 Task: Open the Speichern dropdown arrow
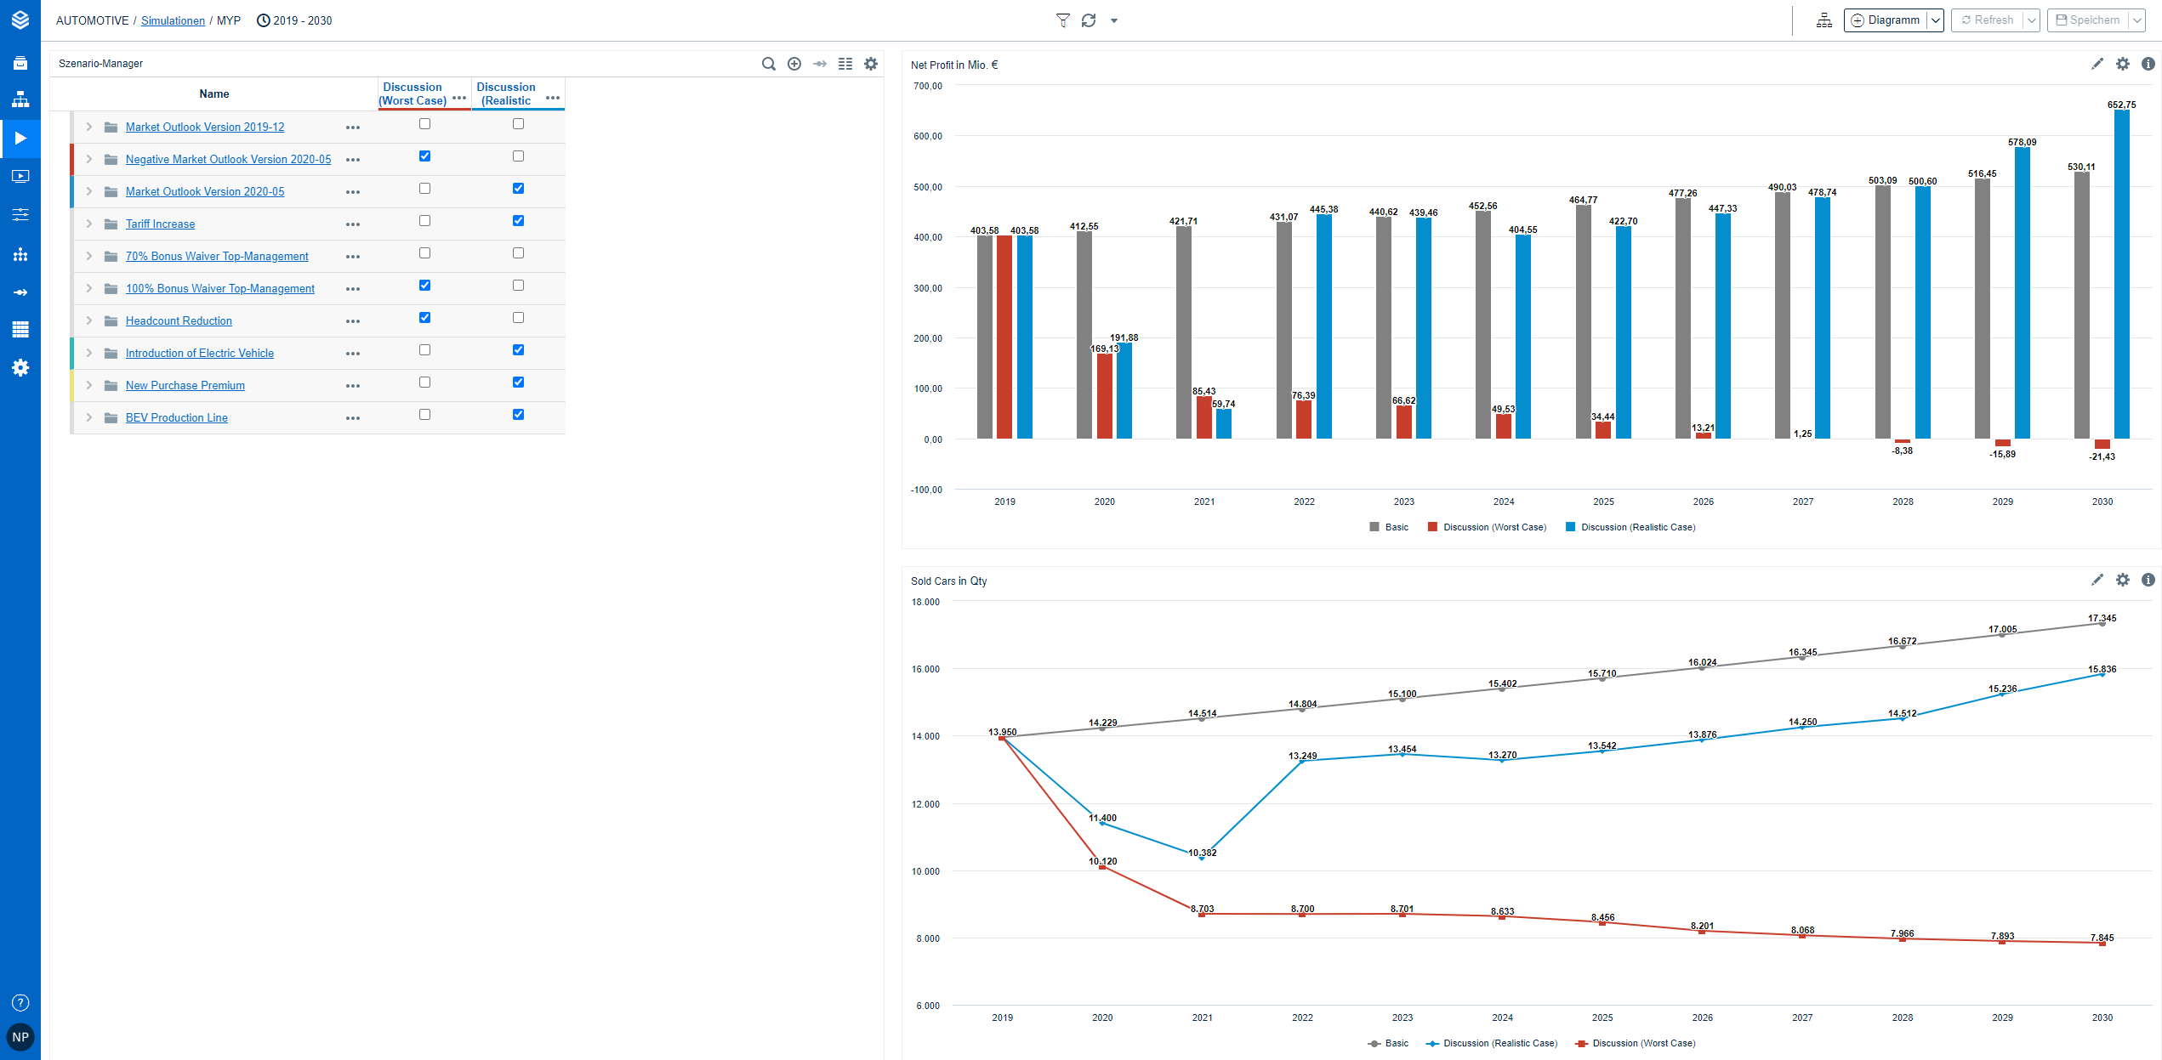coord(2136,20)
